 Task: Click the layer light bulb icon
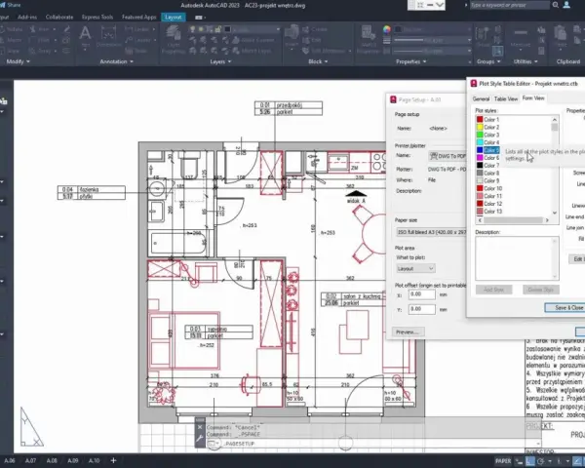(192, 28)
